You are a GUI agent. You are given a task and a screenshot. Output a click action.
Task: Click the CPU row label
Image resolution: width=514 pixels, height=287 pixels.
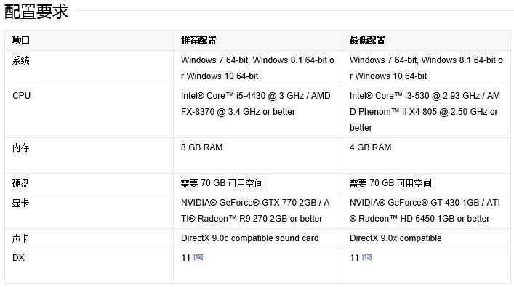pyautogui.click(x=21, y=96)
